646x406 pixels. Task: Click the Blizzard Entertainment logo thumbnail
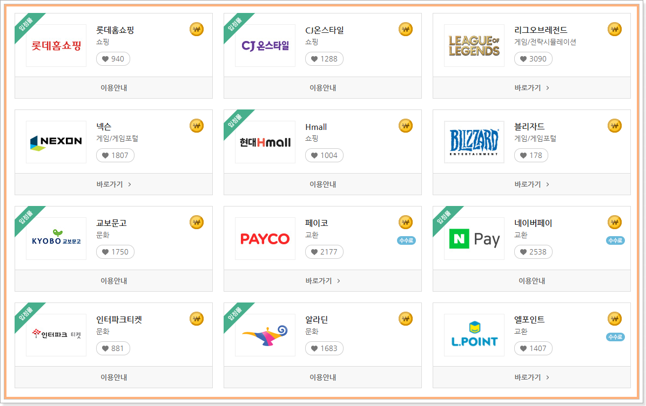click(x=474, y=142)
